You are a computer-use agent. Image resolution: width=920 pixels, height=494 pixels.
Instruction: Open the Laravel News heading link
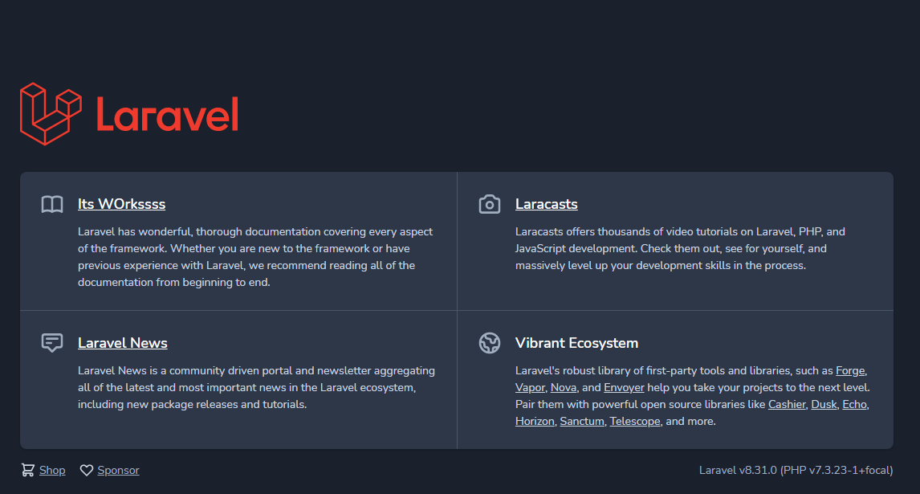123,343
